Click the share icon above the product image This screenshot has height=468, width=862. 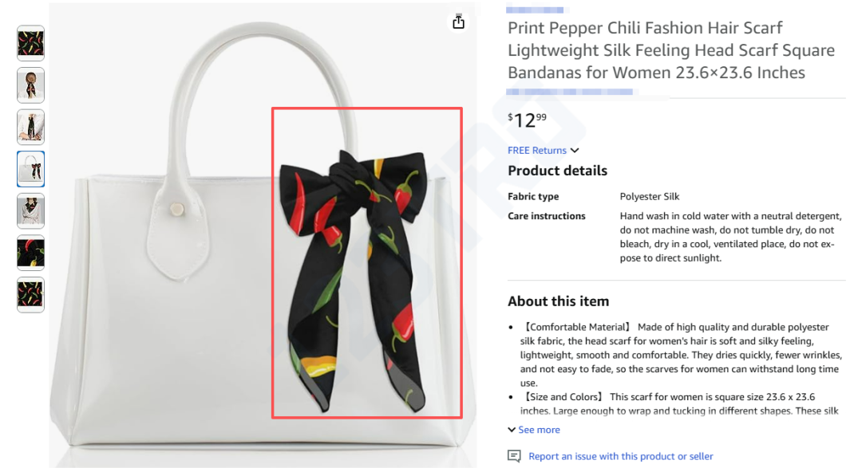(458, 22)
